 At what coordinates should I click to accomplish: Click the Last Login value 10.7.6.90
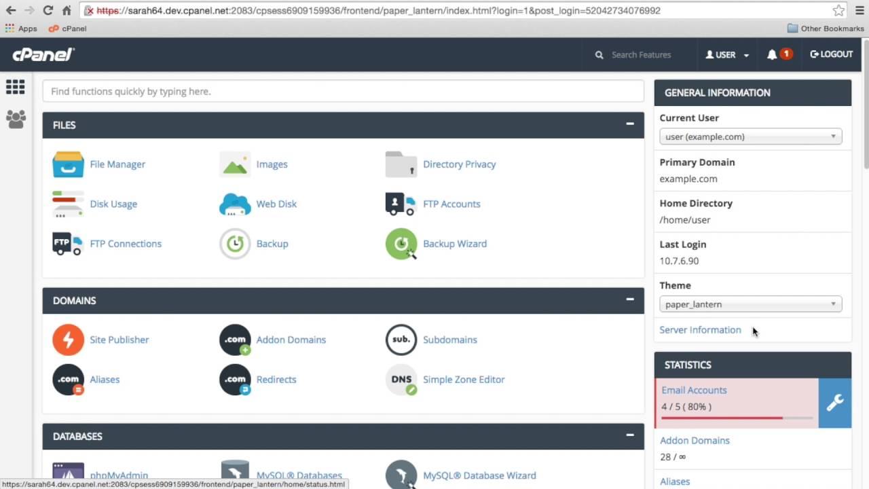click(x=679, y=261)
